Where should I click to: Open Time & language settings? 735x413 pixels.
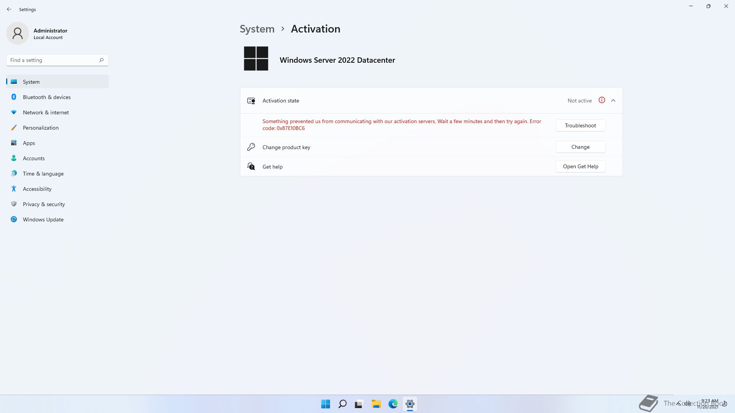(57, 174)
